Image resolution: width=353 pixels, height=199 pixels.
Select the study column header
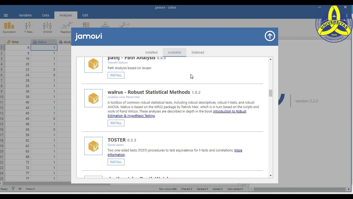click(x=64, y=42)
